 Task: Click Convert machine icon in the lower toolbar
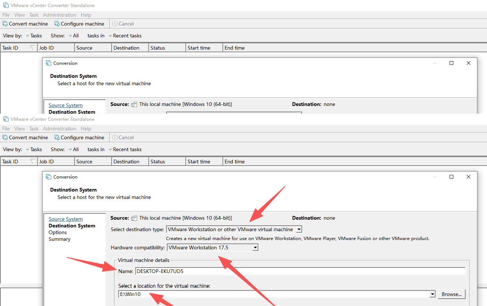(x=5, y=137)
